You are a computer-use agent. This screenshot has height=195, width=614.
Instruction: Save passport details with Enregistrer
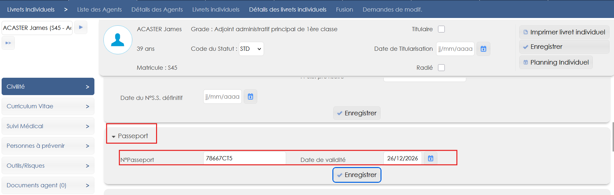pyautogui.click(x=357, y=175)
